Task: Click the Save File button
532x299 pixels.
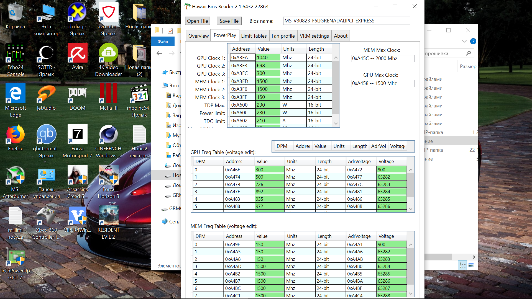Action: (229, 21)
